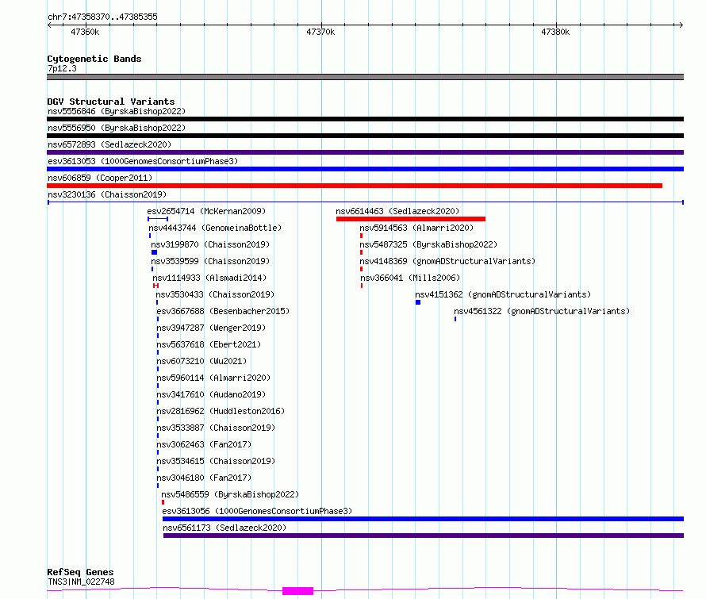The width and height of the screenshot is (706, 599).
Task: Open nsv3417610 (Audano2019) label
Action: click(211, 394)
